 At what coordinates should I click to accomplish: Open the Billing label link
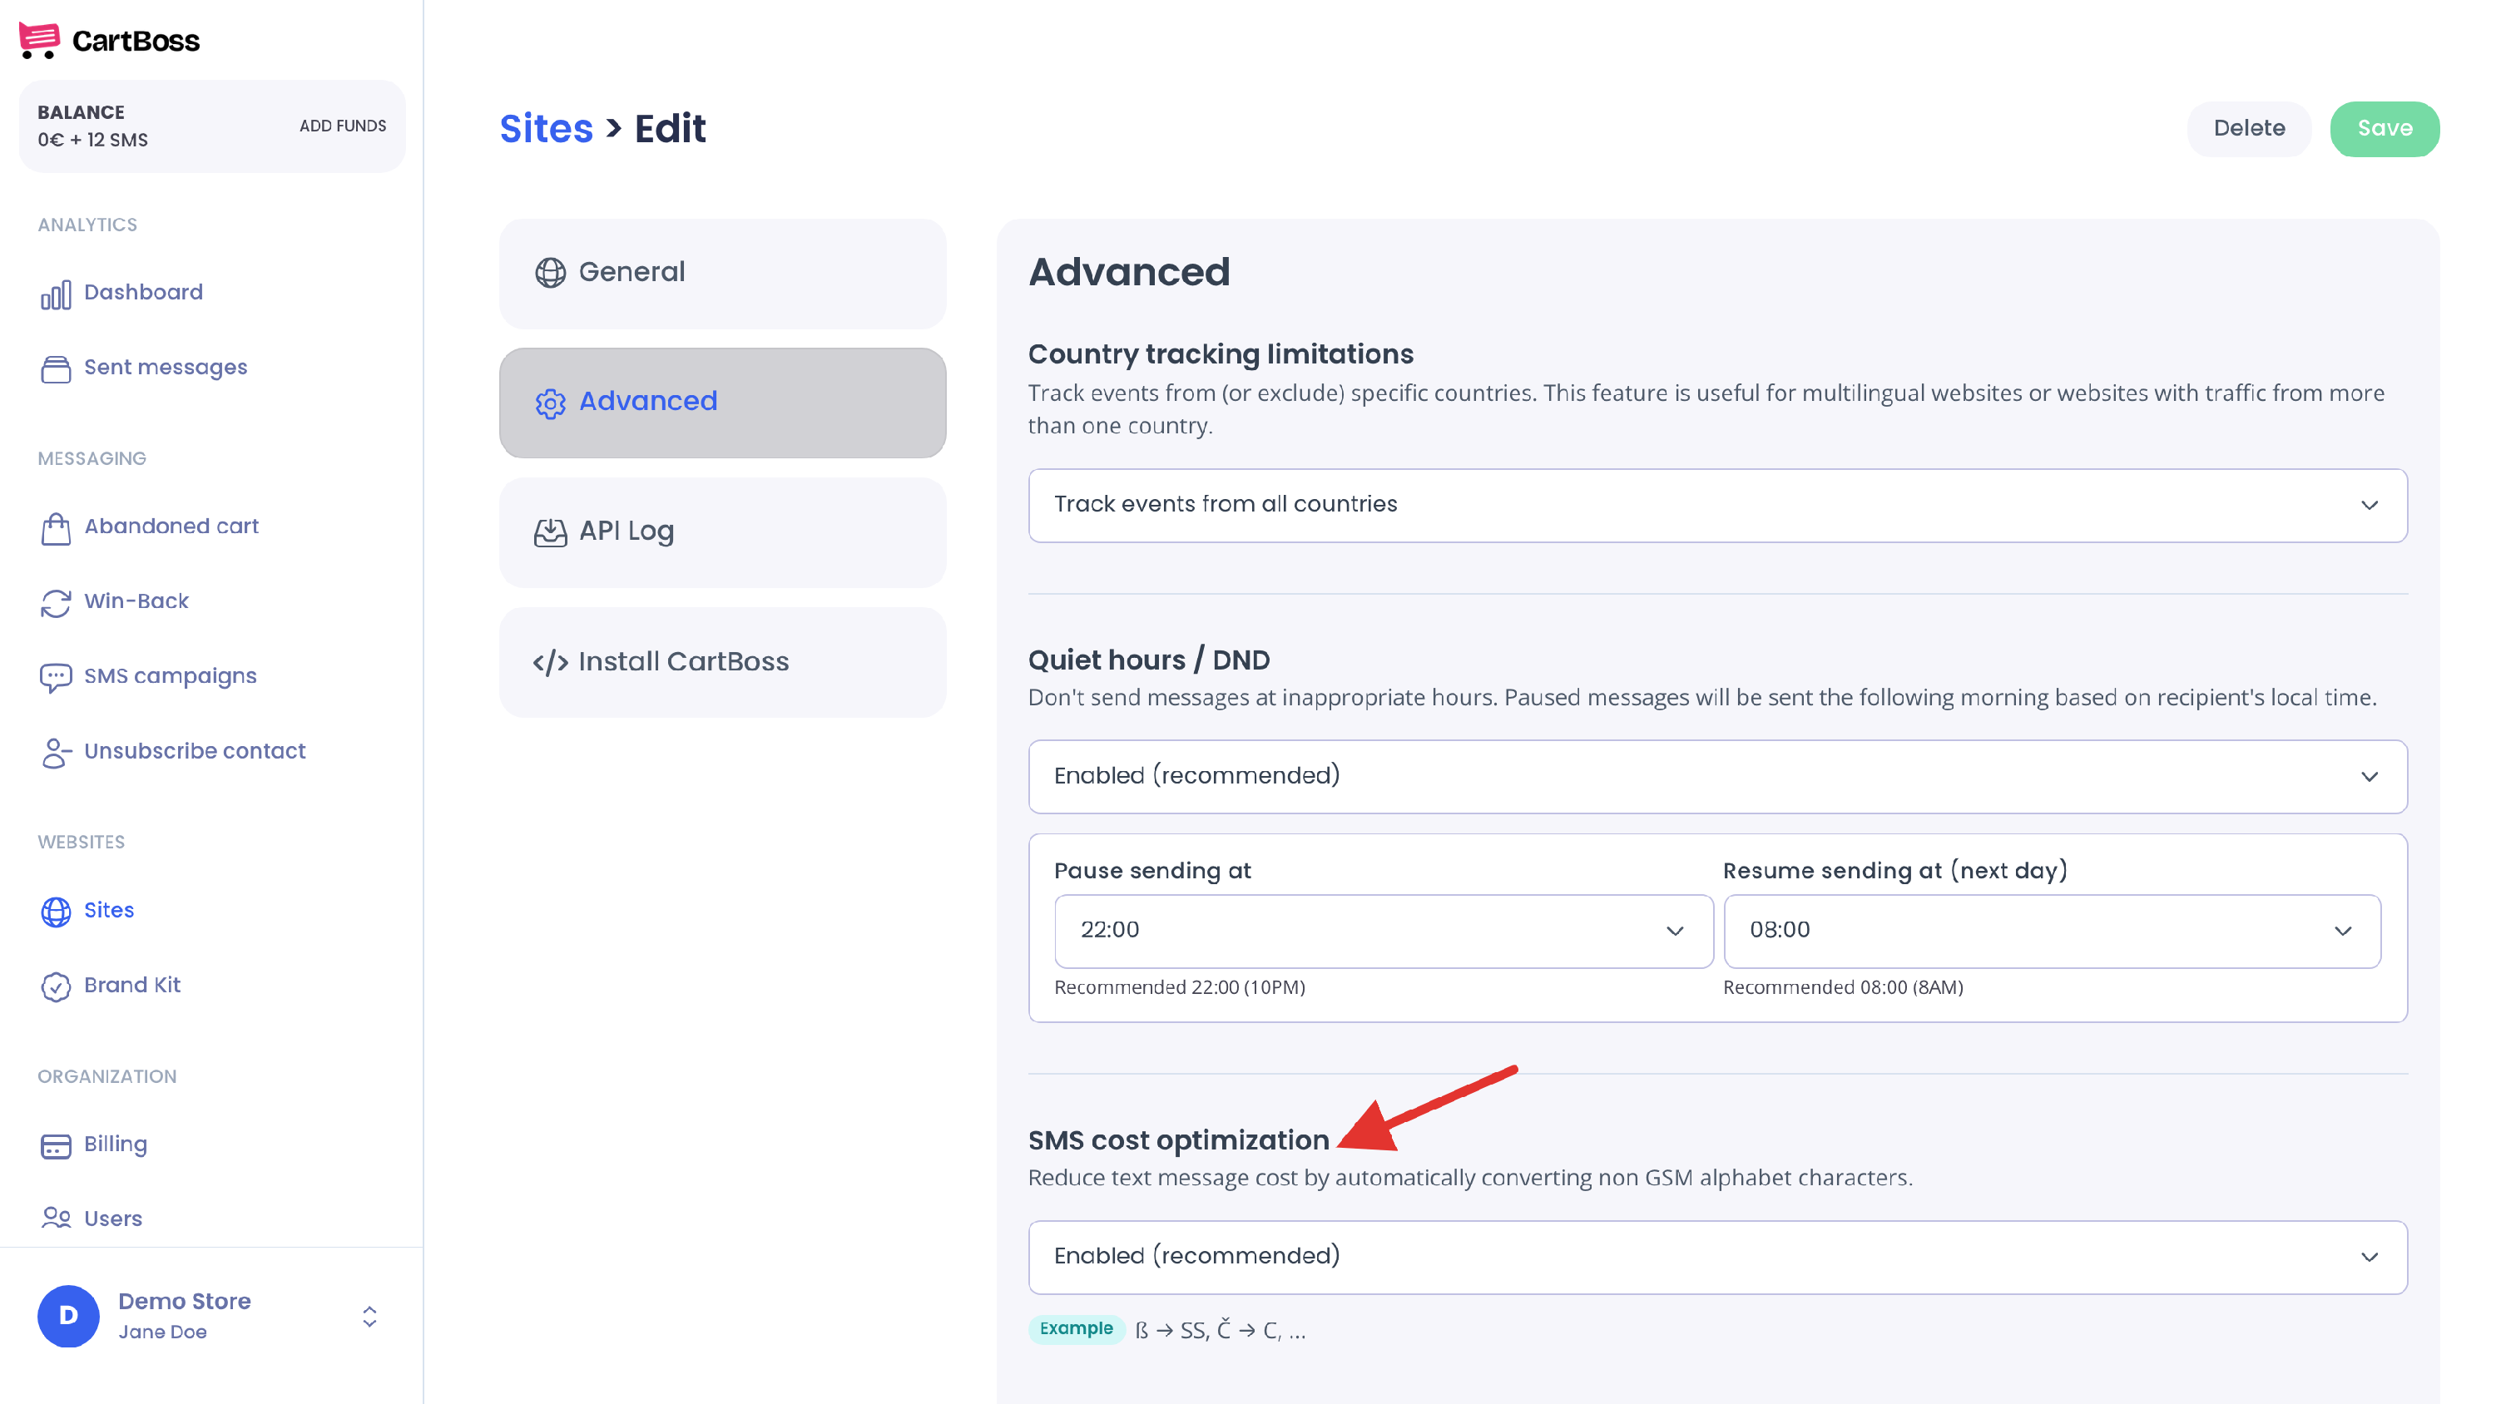(x=116, y=1144)
